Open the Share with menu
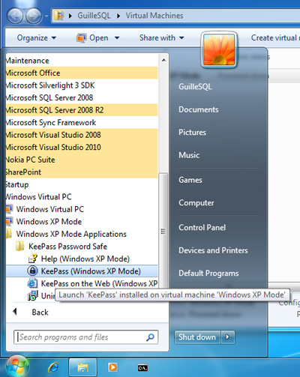Image resolution: width=300 pixels, height=377 pixels. coord(162,37)
